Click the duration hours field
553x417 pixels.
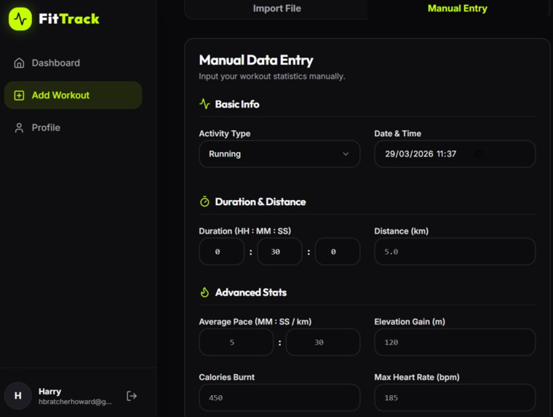pyautogui.click(x=221, y=252)
